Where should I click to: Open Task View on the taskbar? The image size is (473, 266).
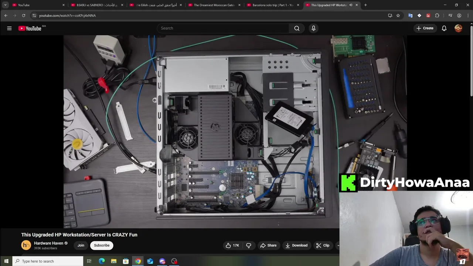click(x=89, y=261)
